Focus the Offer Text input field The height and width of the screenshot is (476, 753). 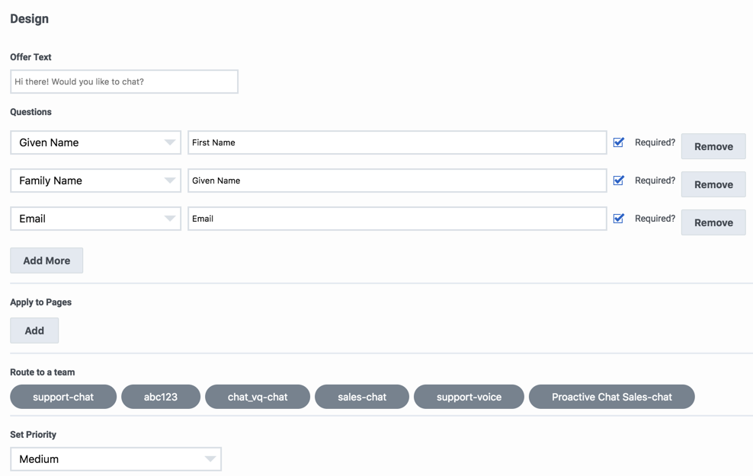pos(124,81)
